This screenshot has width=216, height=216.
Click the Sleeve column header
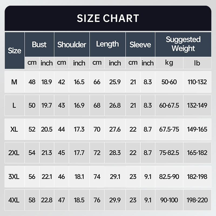click(x=140, y=45)
